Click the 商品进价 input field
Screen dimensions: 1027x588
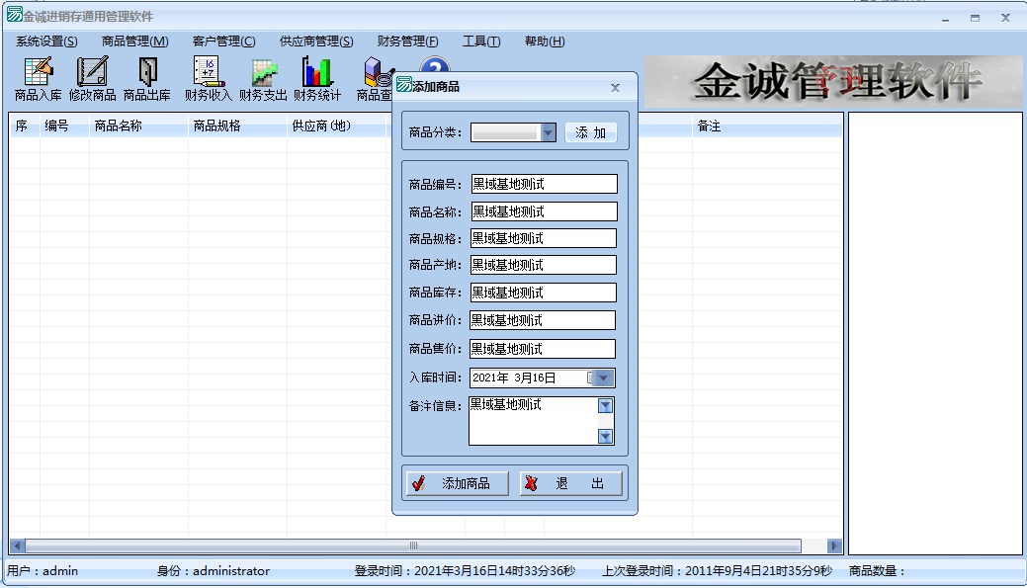(x=543, y=320)
